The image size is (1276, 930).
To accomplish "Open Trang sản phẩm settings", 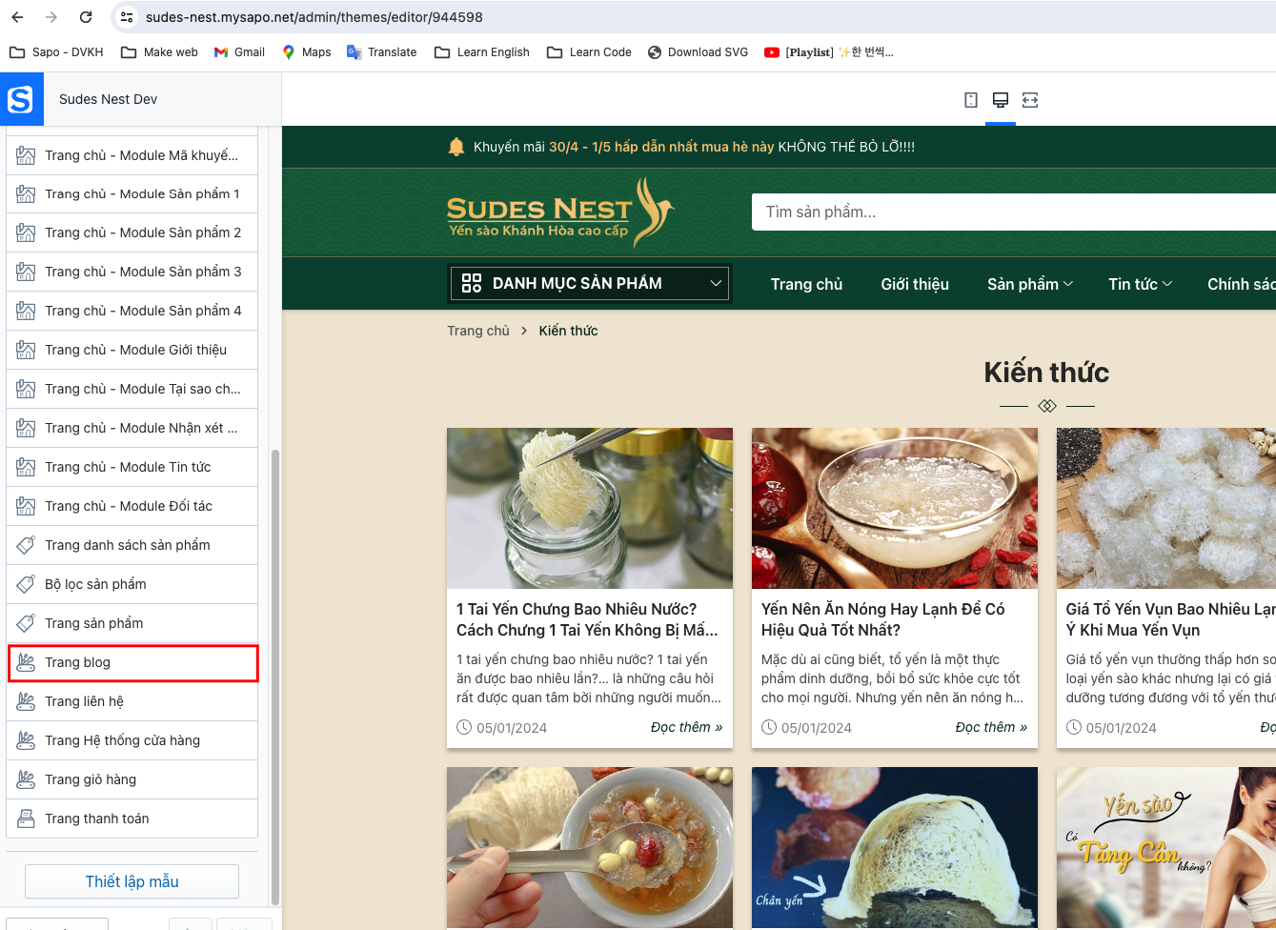I will point(132,623).
